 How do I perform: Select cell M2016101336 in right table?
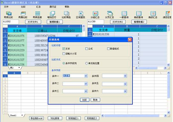pos(103,34)
